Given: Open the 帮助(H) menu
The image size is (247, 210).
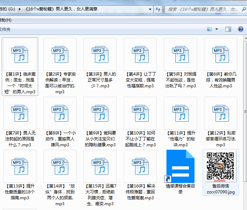Looking at the screenshot, I should pyautogui.click(x=6, y=20).
